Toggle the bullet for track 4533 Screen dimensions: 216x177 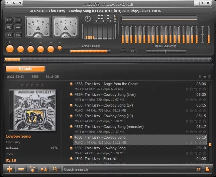(71, 84)
